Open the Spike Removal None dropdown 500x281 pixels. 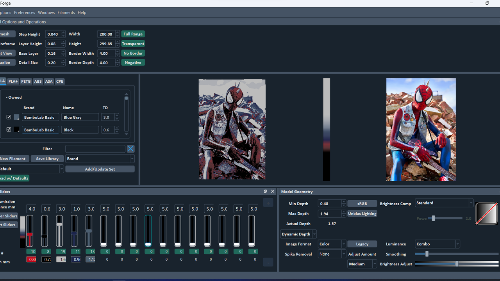click(332, 254)
